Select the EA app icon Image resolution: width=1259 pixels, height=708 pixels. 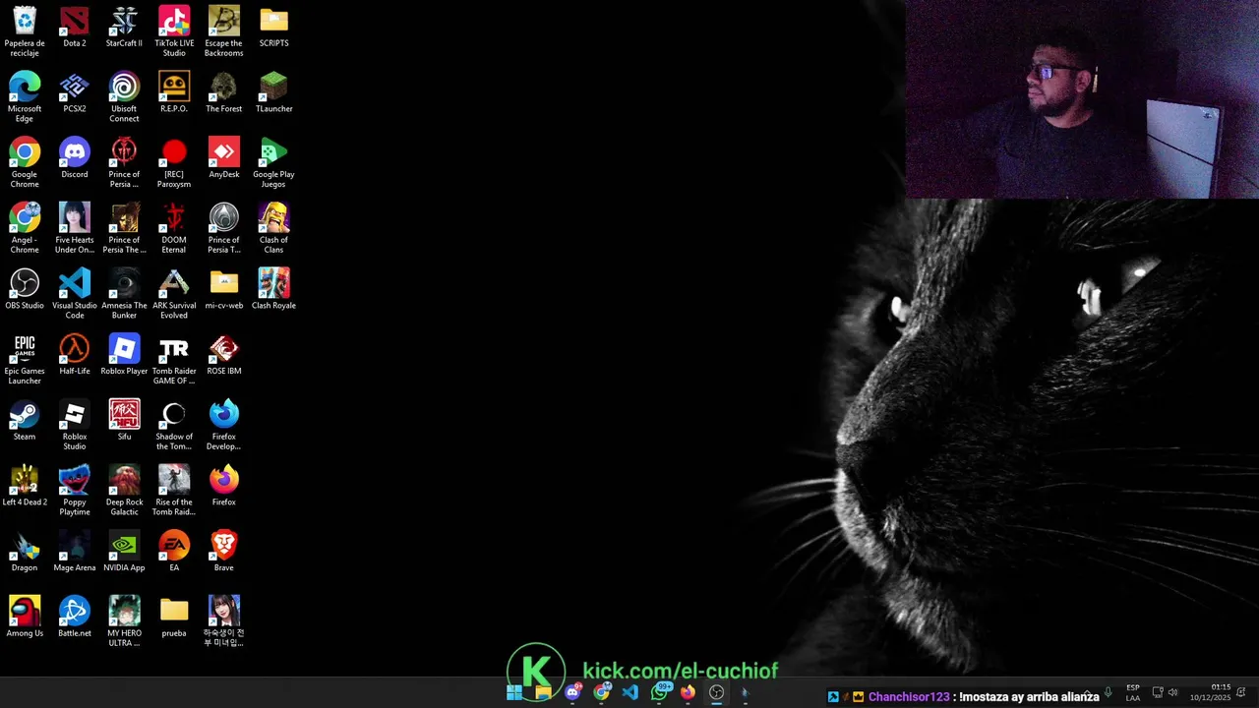[x=174, y=552]
